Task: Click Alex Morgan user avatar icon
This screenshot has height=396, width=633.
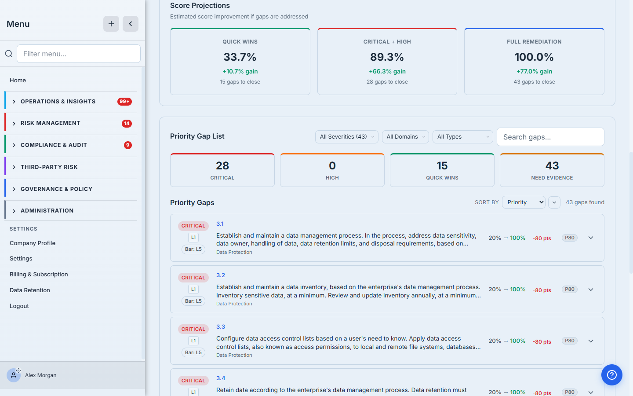Action: (x=14, y=375)
